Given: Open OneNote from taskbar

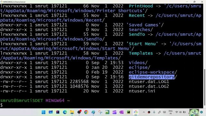Looking at the screenshot, I should tap(121, 112).
